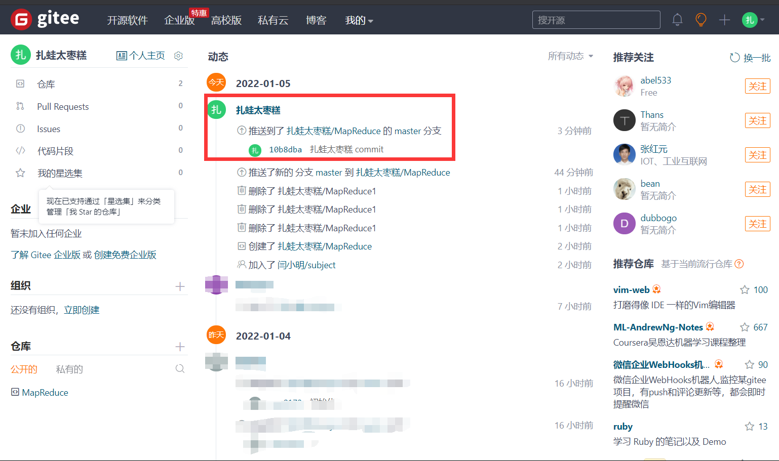Click the star icon for vim-web

(x=745, y=290)
